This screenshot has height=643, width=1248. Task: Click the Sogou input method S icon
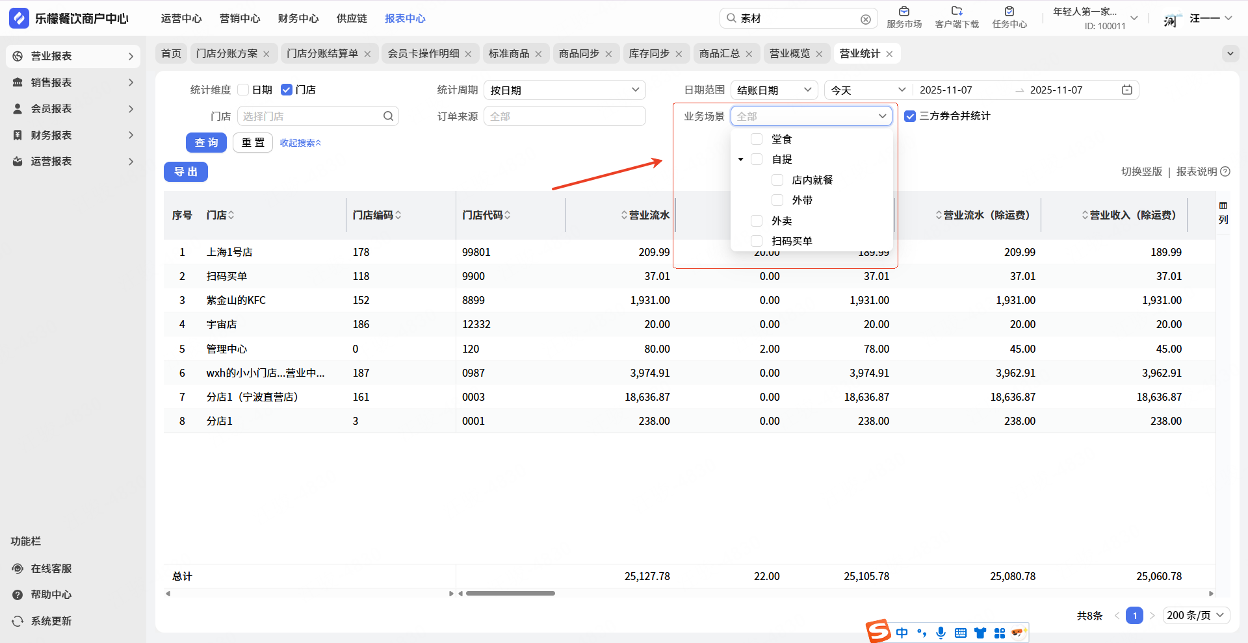click(x=878, y=631)
